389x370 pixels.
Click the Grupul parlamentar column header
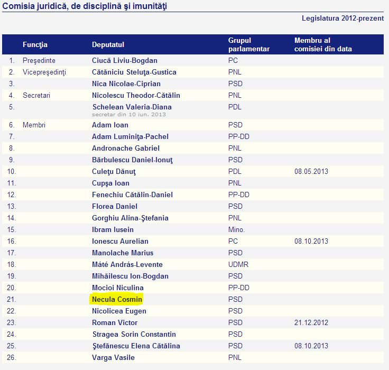(x=248, y=44)
